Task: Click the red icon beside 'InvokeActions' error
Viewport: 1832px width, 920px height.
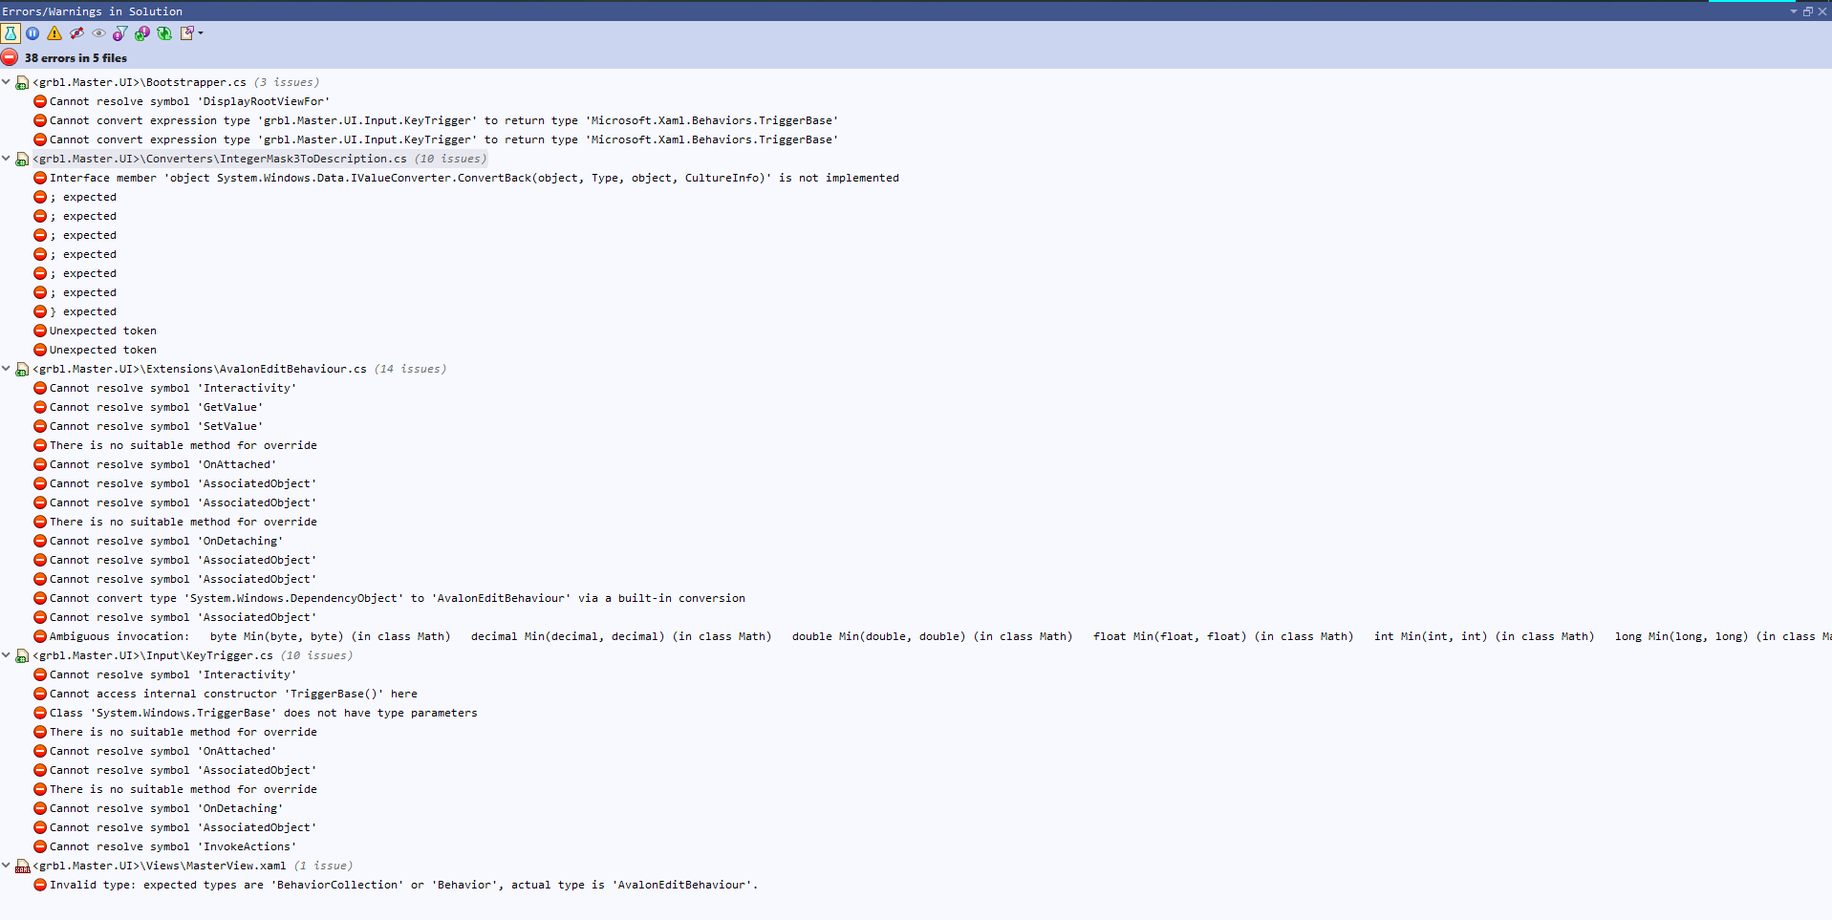Action: [40, 846]
